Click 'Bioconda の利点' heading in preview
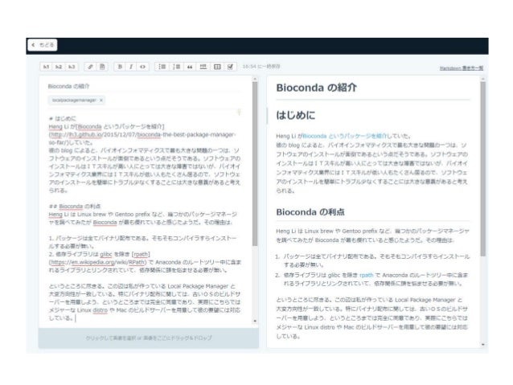Image resolution: width=513 pixels, height=385 pixels. (310, 212)
